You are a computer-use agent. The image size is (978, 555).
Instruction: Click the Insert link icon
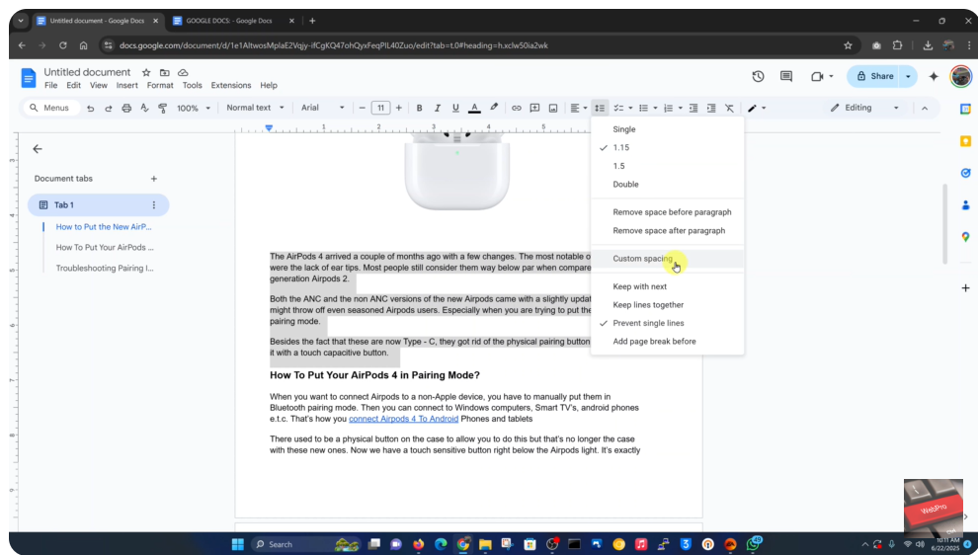coord(517,108)
